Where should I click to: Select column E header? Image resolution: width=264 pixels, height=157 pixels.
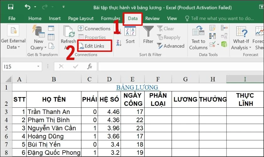click(133, 79)
